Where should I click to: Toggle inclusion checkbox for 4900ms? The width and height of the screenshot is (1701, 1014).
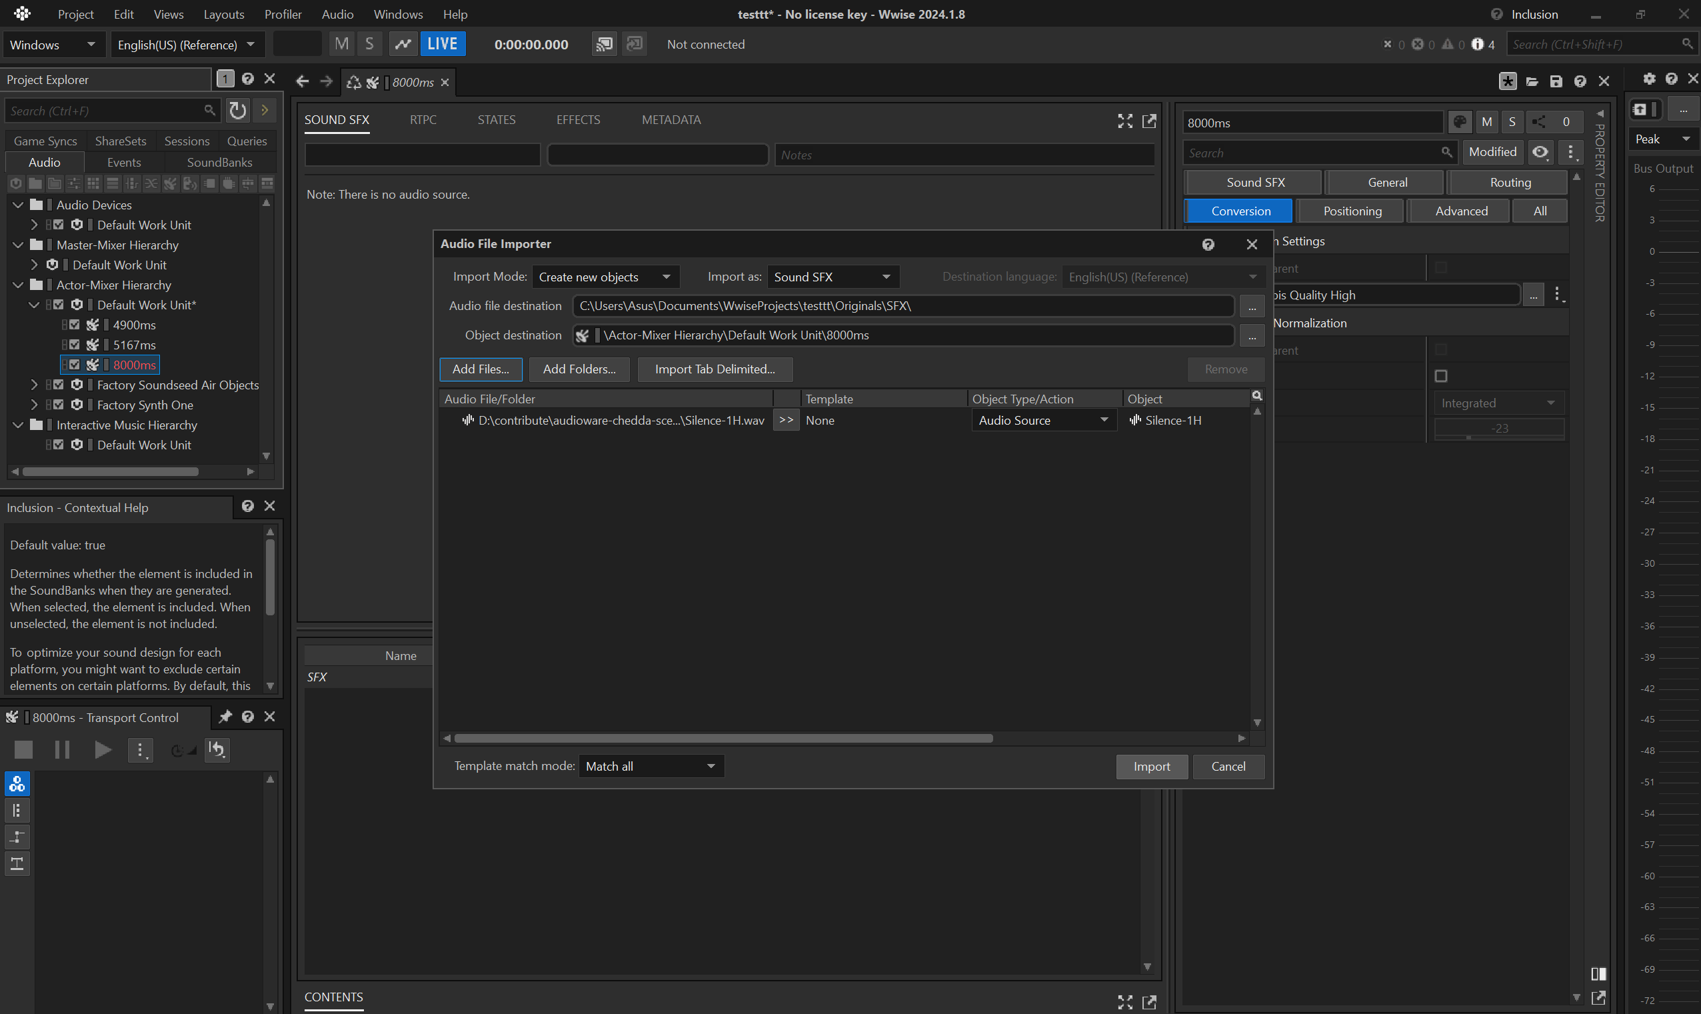pyautogui.click(x=75, y=325)
